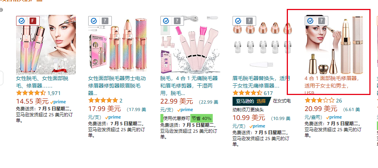Open the pink 4-in-1 wet dry trimmer image
Image resolution: width=378 pixels, height=168 pixels.
pos(190,45)
